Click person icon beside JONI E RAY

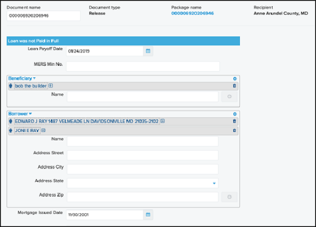[10, 130]
